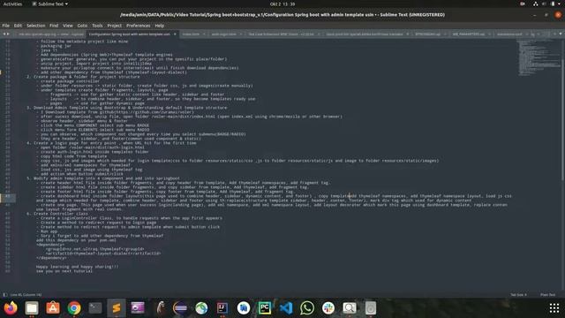Open the Project menu

pos(115,26)
